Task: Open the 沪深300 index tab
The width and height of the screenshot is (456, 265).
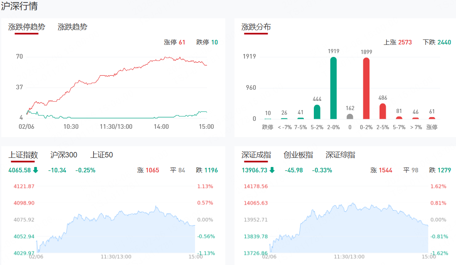Action: click(64, 155)
